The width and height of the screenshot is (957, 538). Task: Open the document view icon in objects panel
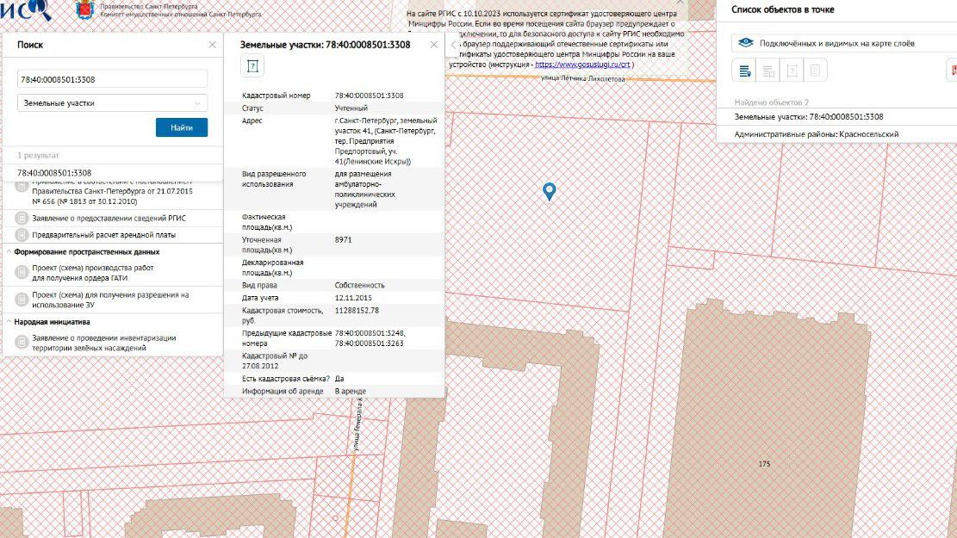point(815,71)
